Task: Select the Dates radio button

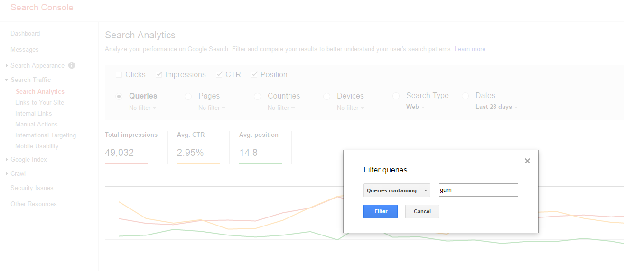Action: pyautogui.click(x=466, y=96)
